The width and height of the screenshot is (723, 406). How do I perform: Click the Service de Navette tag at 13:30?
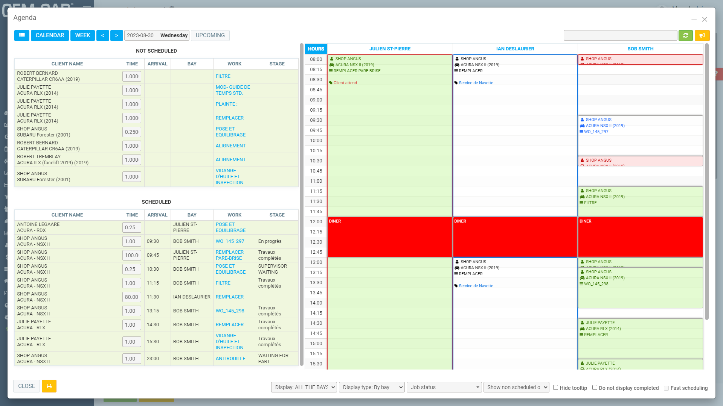(x=476, y=286)
